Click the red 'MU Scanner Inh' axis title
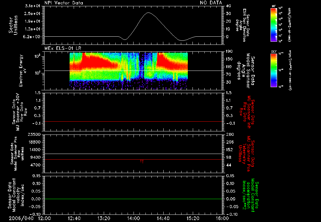 [247, 112]
